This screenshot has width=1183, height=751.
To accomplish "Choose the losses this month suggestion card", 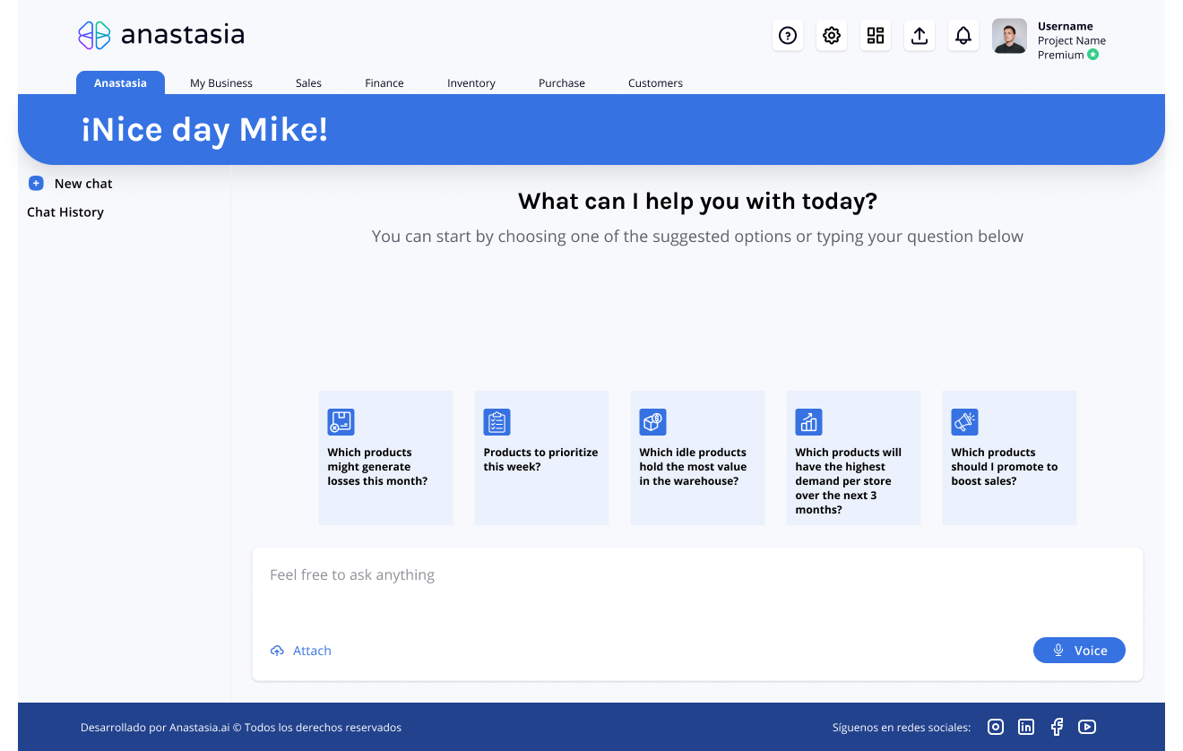I will click(386, 458).
